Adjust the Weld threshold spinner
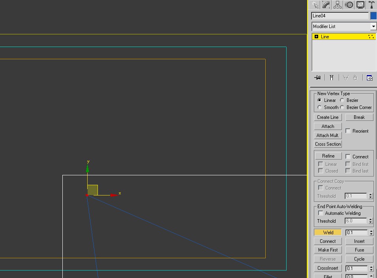Viewport: 377px width, 278px height. pyautogui.click(x=371, y=232)
